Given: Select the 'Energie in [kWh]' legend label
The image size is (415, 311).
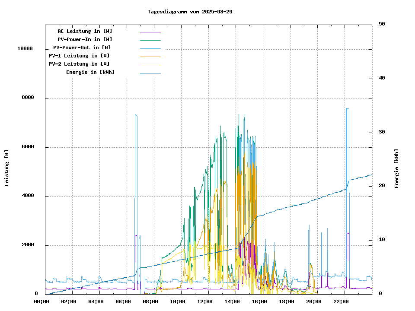Looking at the screenshot, I should 90,72.
